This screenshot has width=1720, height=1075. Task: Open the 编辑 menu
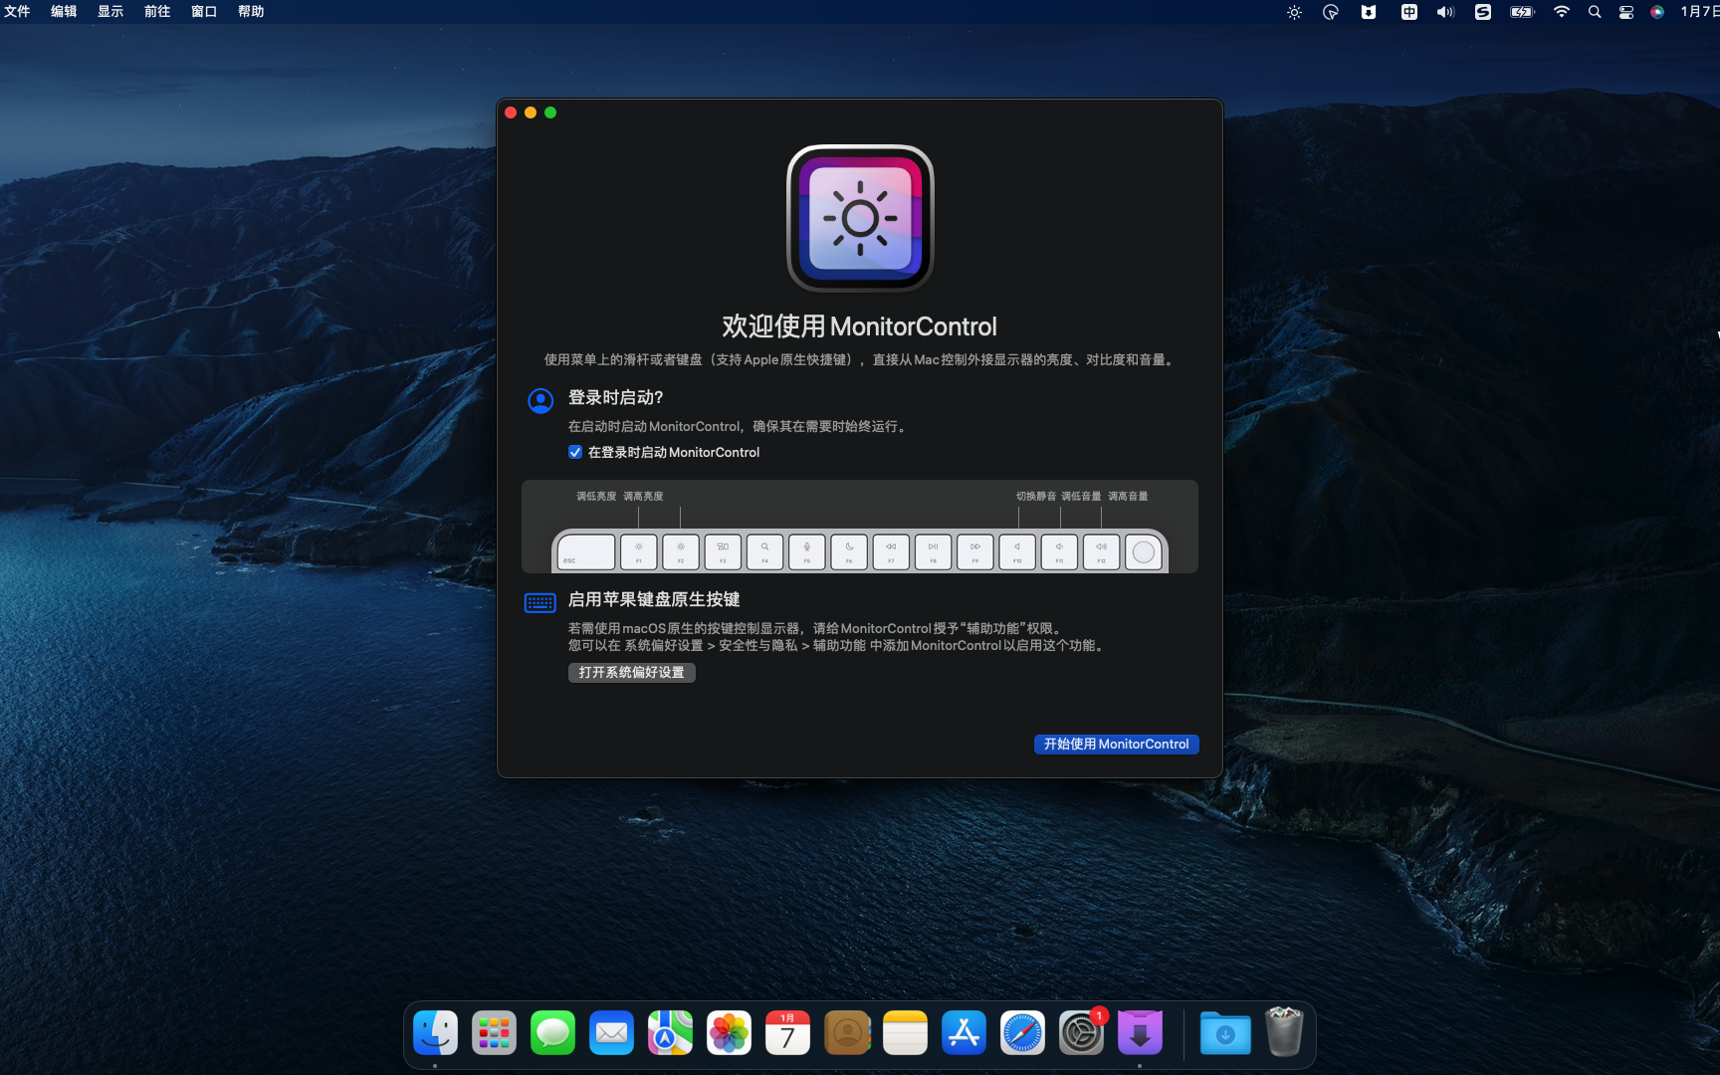(64, 12)
